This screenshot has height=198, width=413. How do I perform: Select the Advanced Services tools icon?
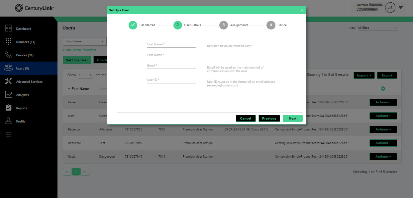pos(9,81)
